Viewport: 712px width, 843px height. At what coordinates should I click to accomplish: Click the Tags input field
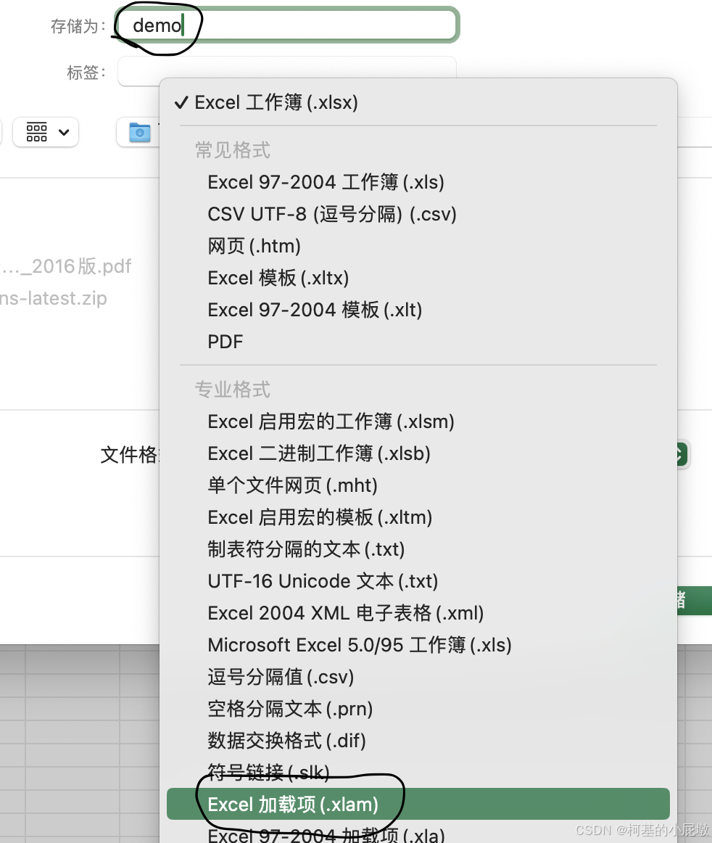tap(286, 71)
